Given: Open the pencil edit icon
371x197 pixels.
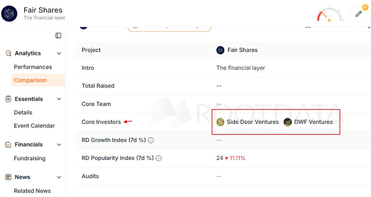Looking at the screenshot, I should [x=359, y=14].
